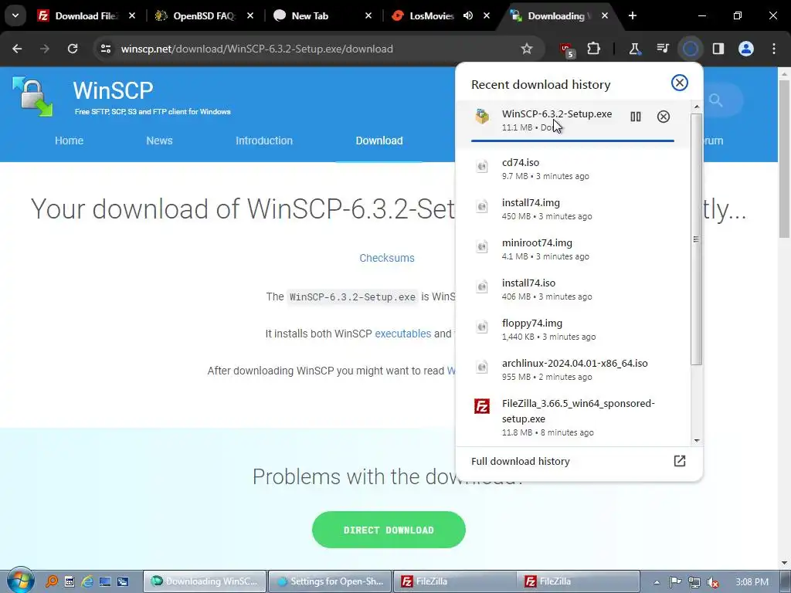The height and width of the screenshot is (593, 791).
Task: Open the Home navigation item
Action: pos(69,141)
